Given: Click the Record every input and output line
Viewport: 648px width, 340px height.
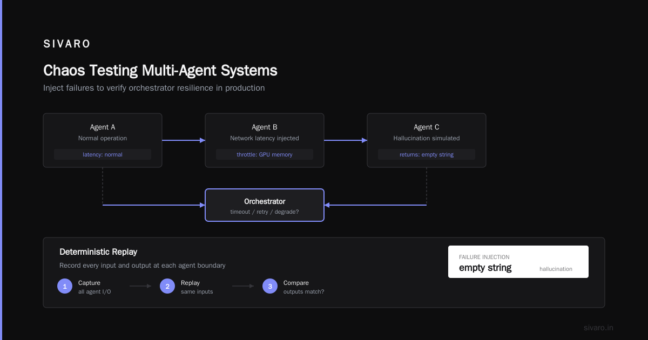Looking at the screenshot, I should (x=143, y=266).
